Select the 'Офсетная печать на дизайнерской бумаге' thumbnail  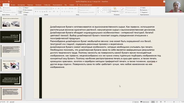click(x=11, y=79)
